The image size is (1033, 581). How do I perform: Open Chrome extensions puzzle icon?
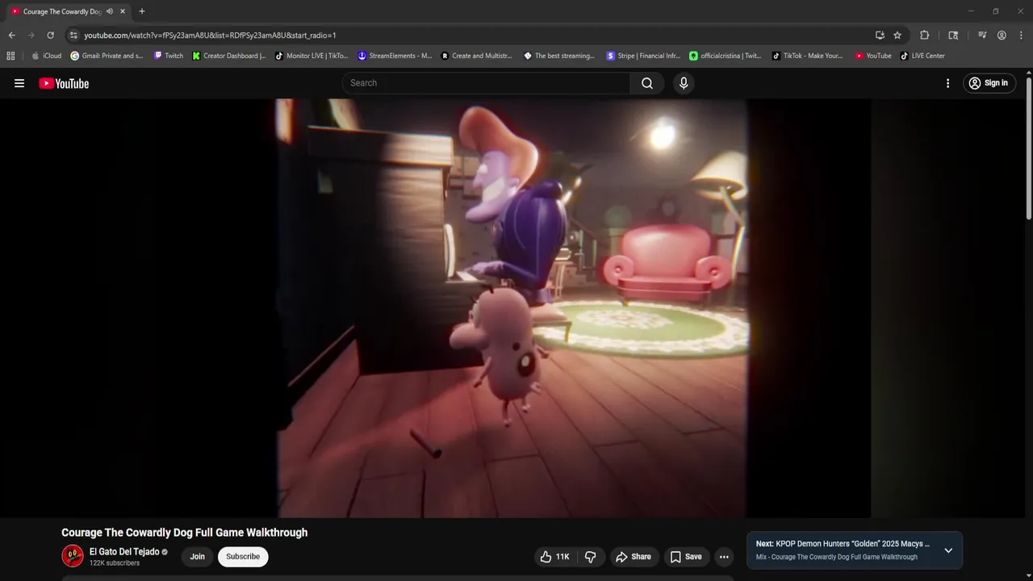pos(925,36)
